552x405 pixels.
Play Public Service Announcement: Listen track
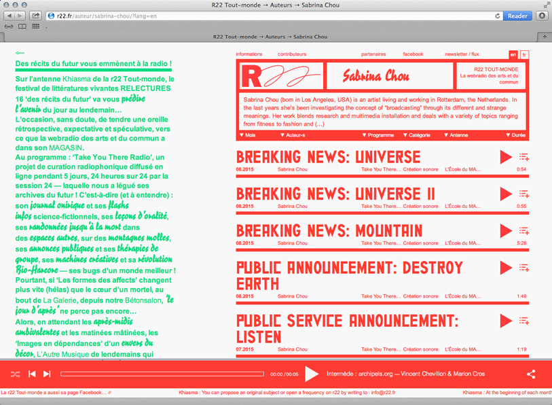[506, 321]
